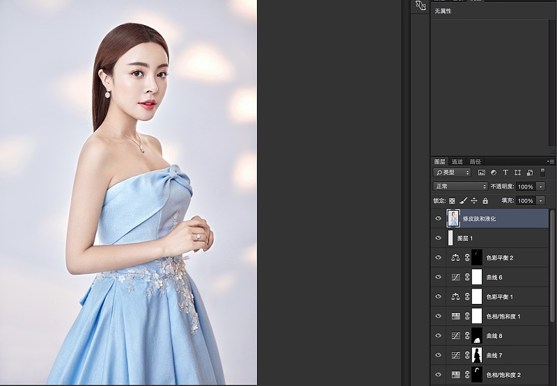Open the 类型 layer filter dropdown
This screenshot has height=386, width=557.
pyautogui.click(x=452, y=172)
